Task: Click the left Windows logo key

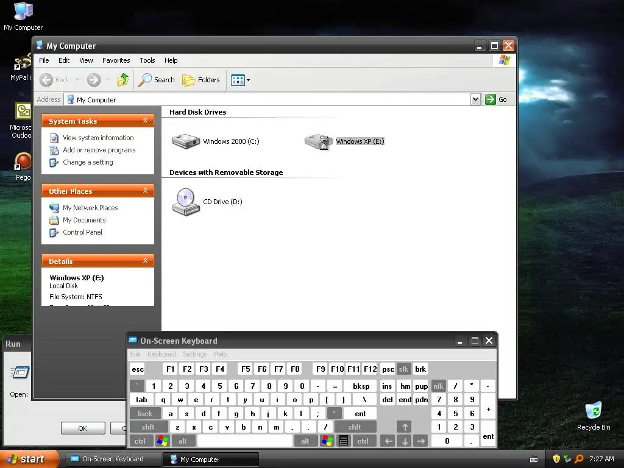Action: coord(162,441)
